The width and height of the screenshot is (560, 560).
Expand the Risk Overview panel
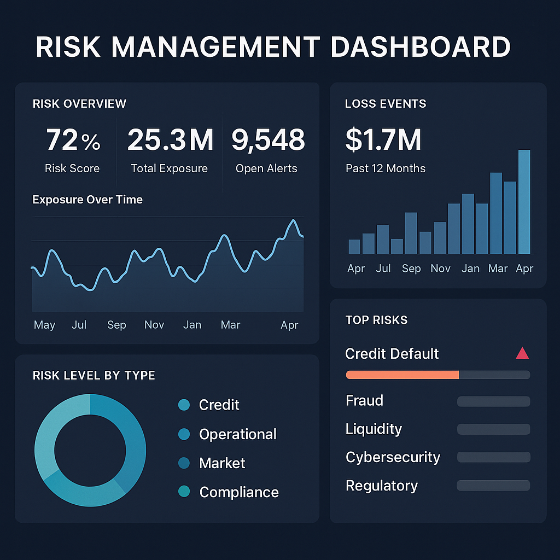coord(79,104)
